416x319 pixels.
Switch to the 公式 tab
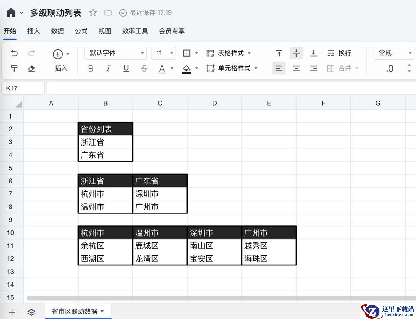click(x=81, y=31)
